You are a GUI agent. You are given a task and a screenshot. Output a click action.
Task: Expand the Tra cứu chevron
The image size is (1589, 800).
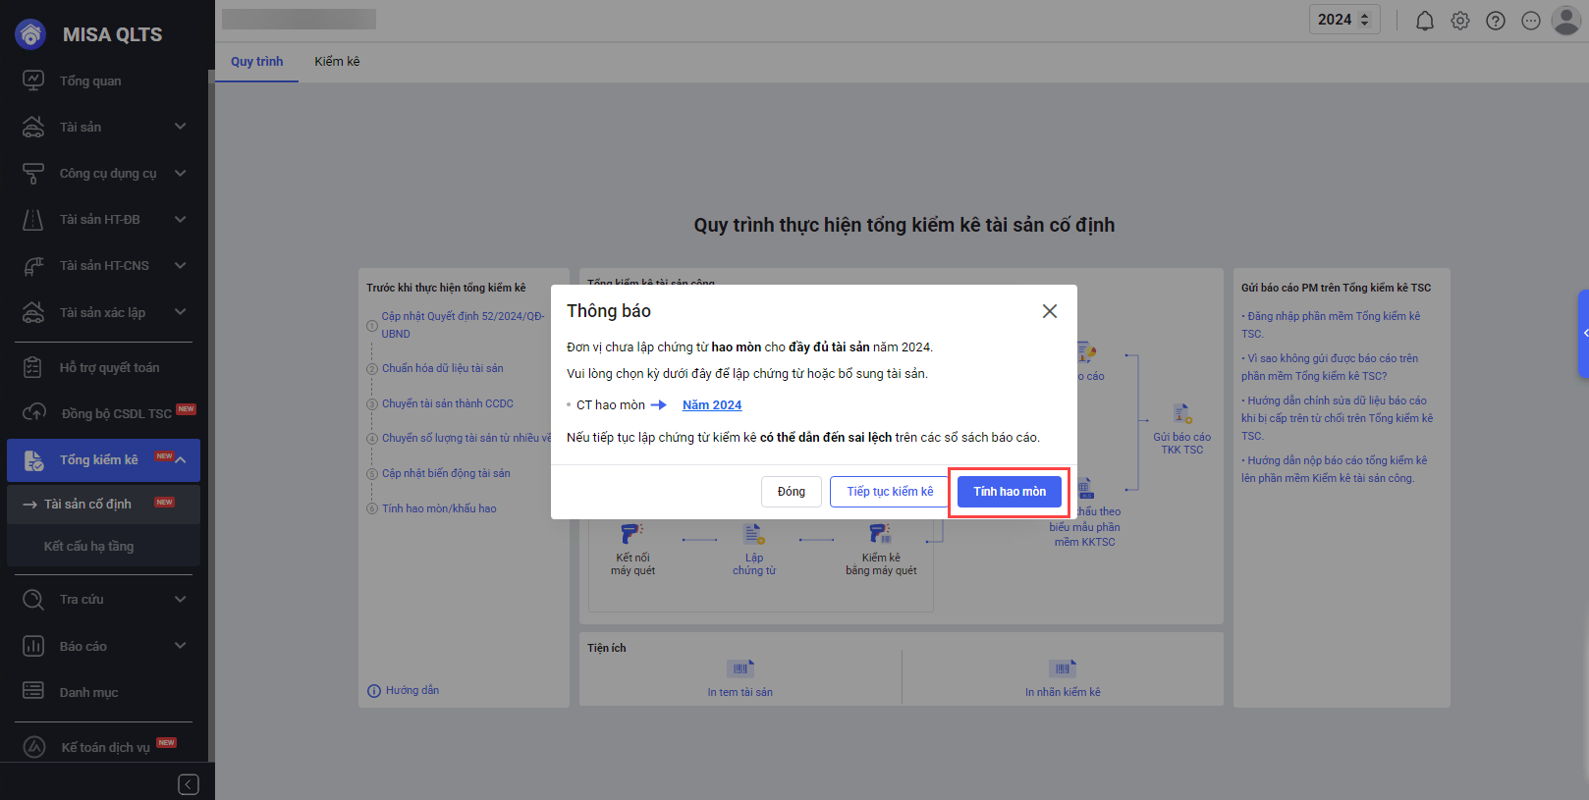tap(180, 599)
